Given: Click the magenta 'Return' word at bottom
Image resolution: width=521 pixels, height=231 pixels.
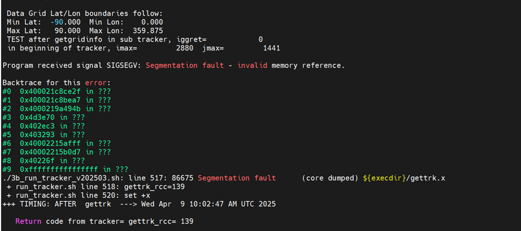Looking at the screenshot, I should pos(28,221).
